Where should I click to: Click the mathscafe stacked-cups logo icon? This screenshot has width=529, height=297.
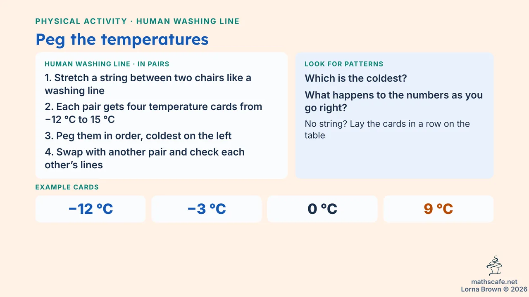494,266
